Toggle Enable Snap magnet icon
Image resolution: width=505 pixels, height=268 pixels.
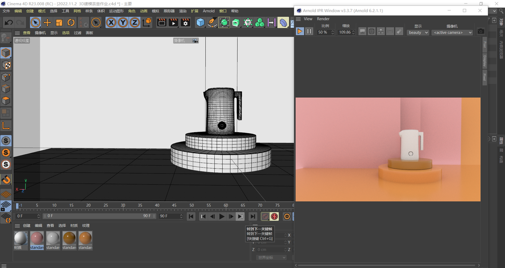[x=6, y=180]
